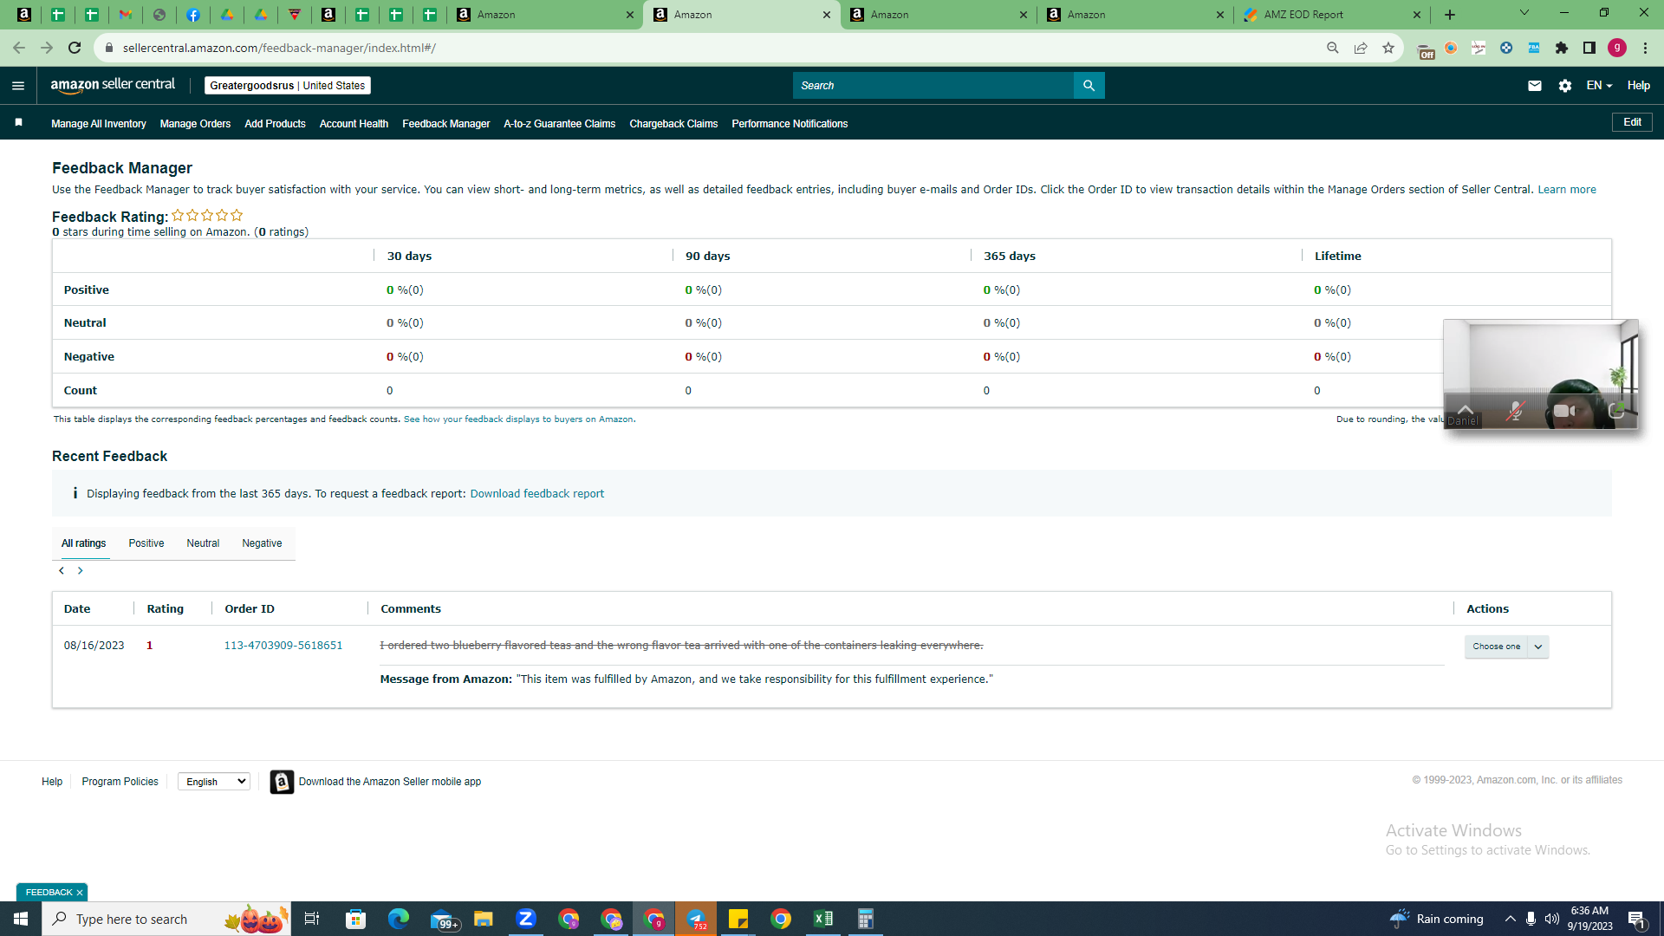Expand the video overlay up chevron

(x=1466, y=409)
